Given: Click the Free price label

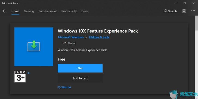Looking at the screenshot, I should [x=61, y=59].
